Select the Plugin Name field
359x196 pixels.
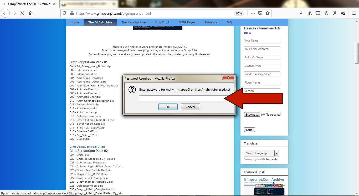pyautogui.click(x=262, y=82)
